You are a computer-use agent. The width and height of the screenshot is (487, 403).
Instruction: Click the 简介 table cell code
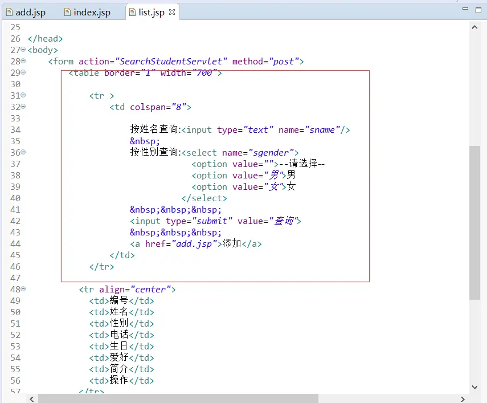[x=121, y=369]
